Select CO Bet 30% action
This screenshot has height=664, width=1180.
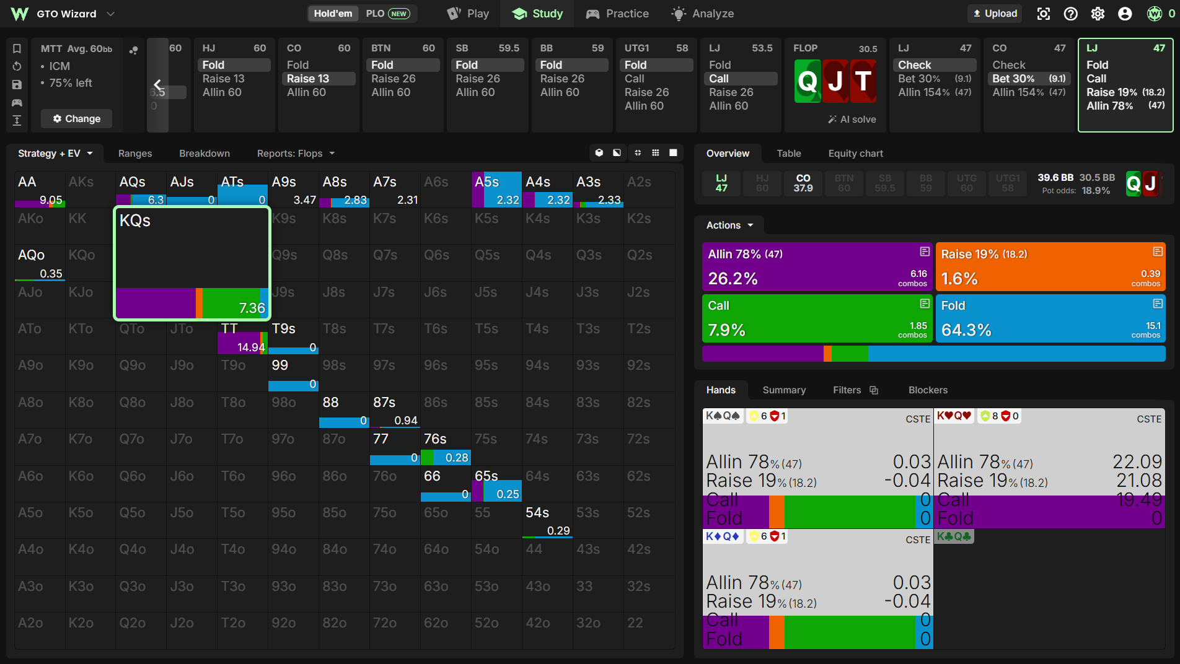(x=1029, y=79)
